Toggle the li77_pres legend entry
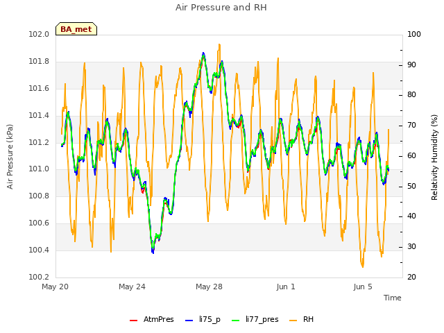 255,319
